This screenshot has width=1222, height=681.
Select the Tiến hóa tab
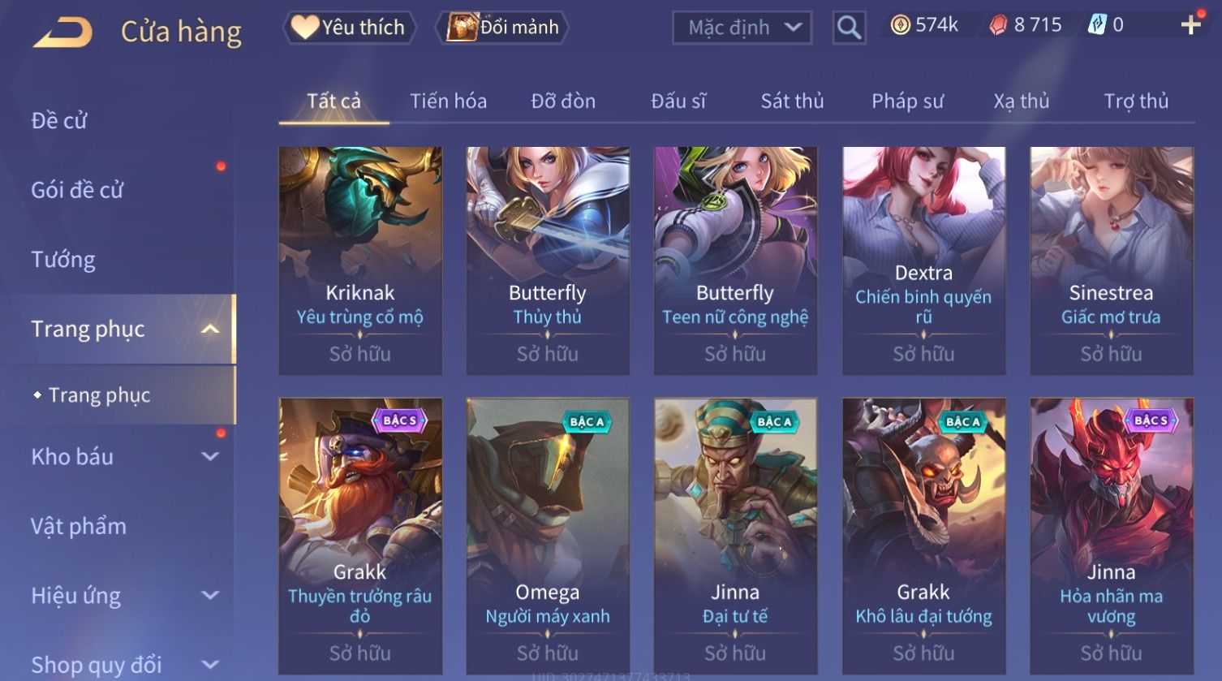tap(448, 101)
